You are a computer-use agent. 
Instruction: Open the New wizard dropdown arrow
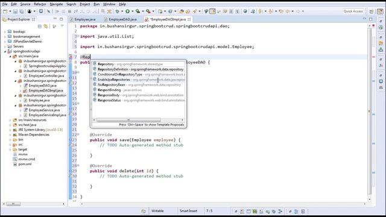pyautogui.click(x=10, y=11)
